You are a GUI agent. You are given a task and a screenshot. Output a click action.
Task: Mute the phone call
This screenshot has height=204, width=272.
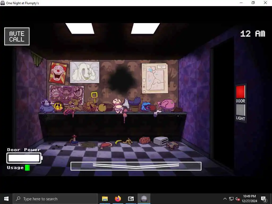click(x=17, y=36)
